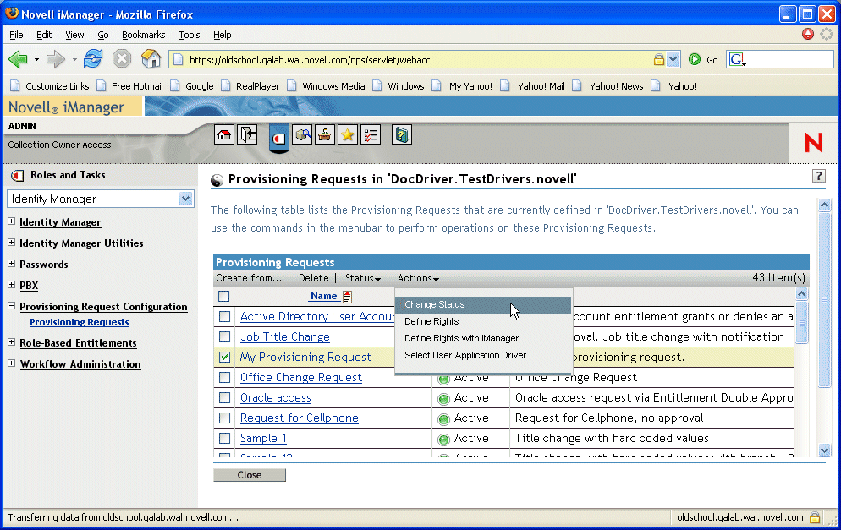
Task: Expand Workflow Administration role
Action: click(11, 363)
